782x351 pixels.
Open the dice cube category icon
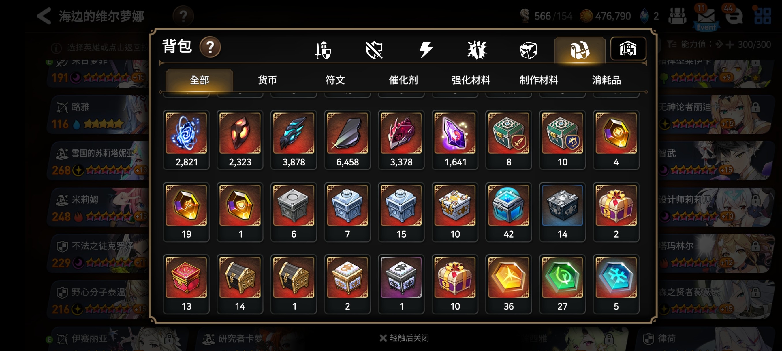click(x=528, y=50)
